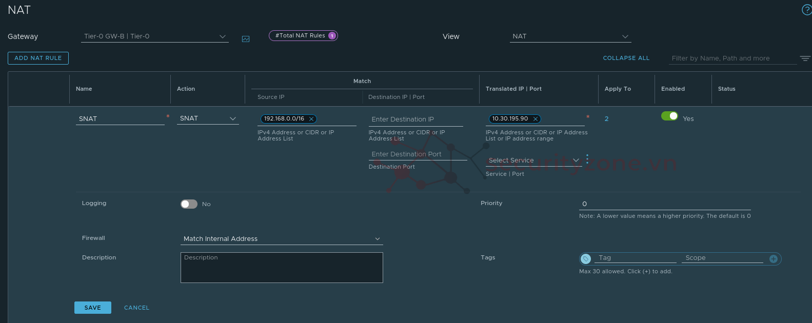Save the NAT rule

pyautogui.click(x=92, y=308)
